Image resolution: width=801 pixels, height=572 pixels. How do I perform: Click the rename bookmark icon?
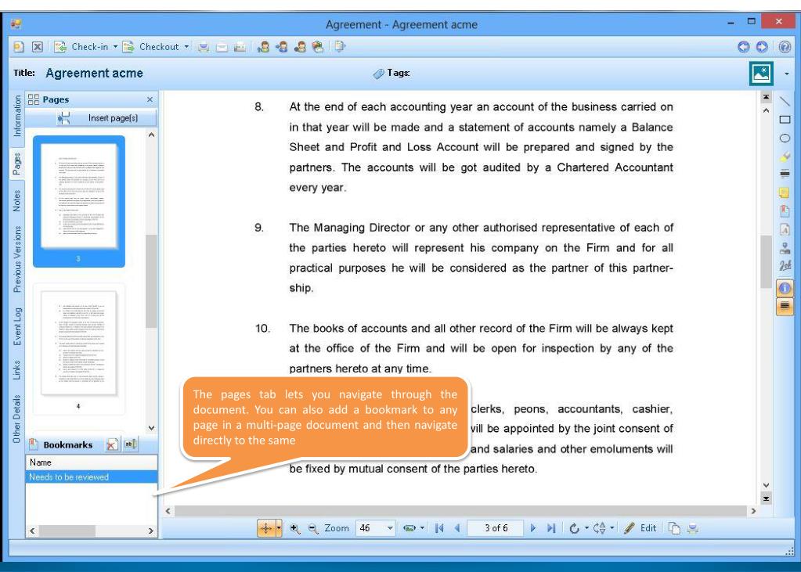point(130,444)
